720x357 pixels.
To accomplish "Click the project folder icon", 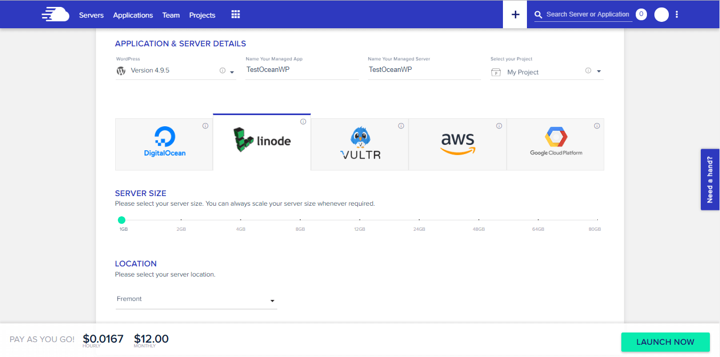I will point(496,72).
